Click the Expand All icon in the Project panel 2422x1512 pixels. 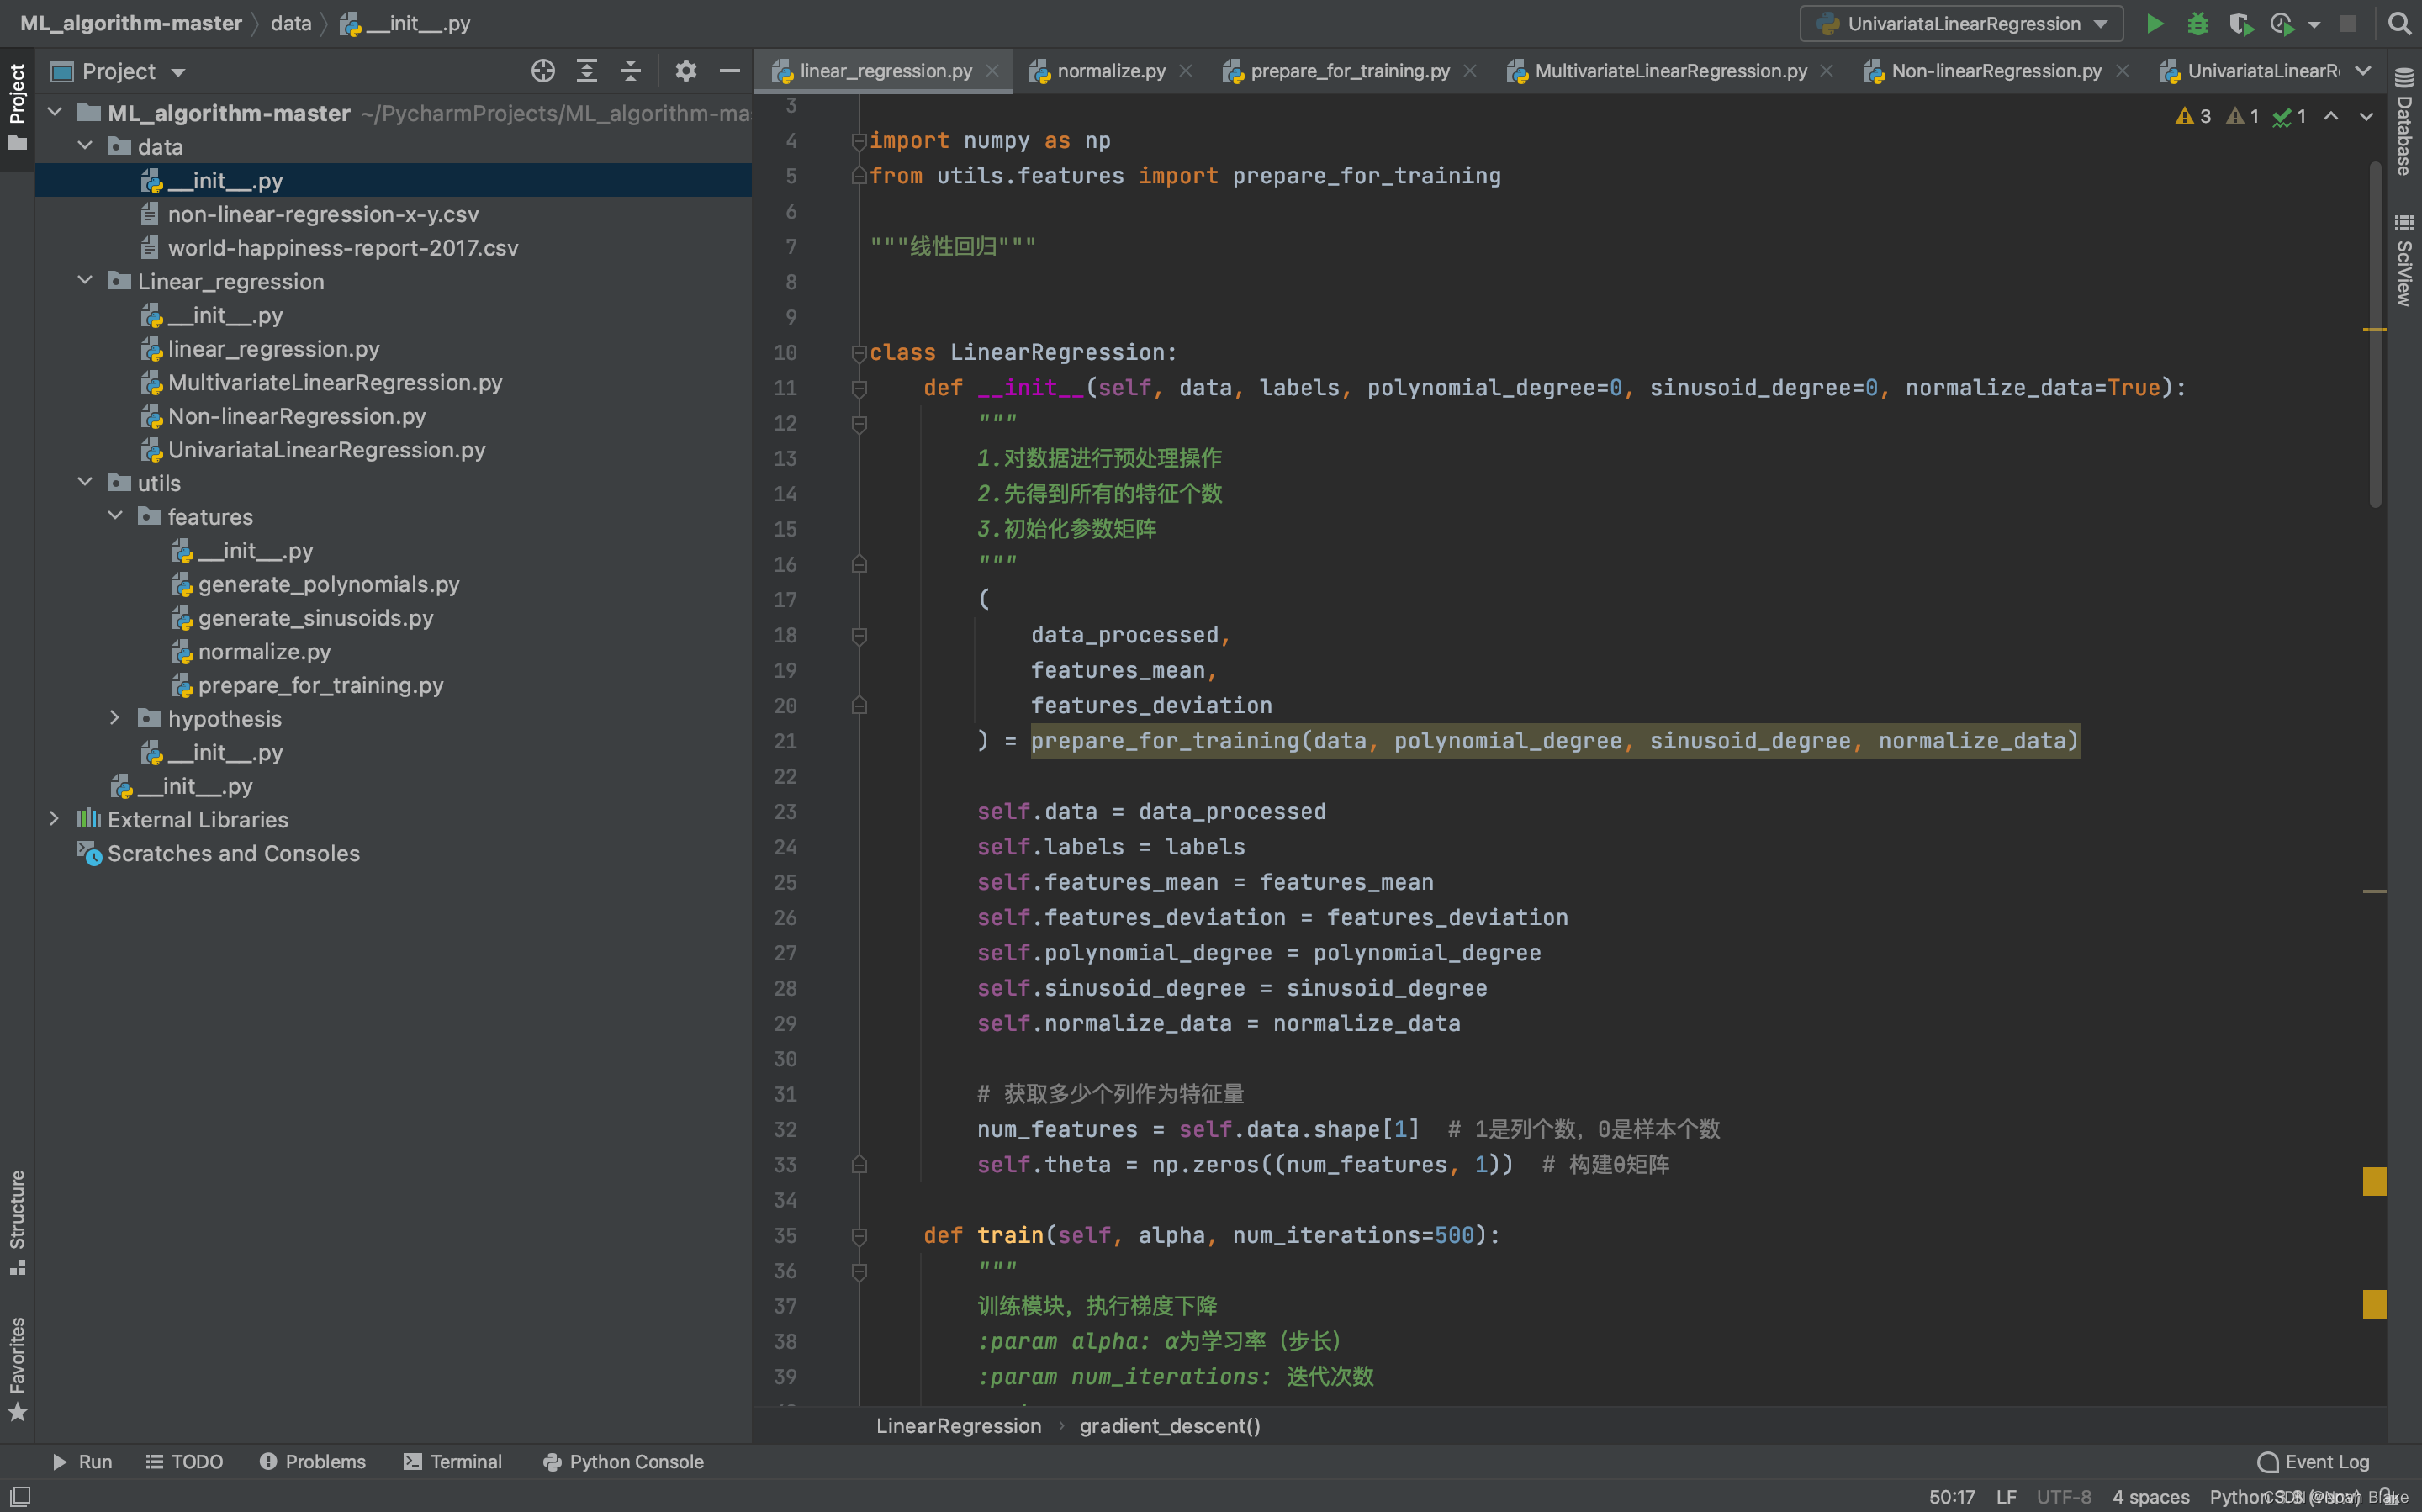587,71
